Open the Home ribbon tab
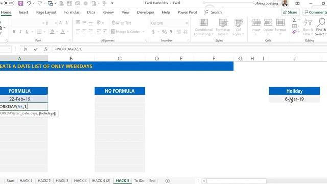Viewport: 327px width, 184px height. [6, 12]
